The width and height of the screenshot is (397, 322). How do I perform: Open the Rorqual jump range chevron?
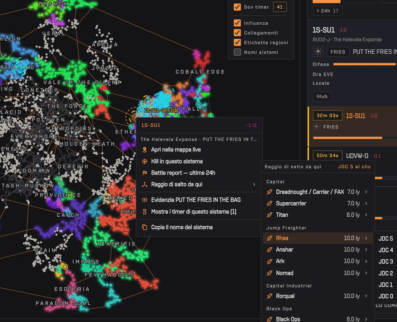[x=366, y=296]
